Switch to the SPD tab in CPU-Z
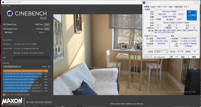The image size is (201, 107). (165, 7)
